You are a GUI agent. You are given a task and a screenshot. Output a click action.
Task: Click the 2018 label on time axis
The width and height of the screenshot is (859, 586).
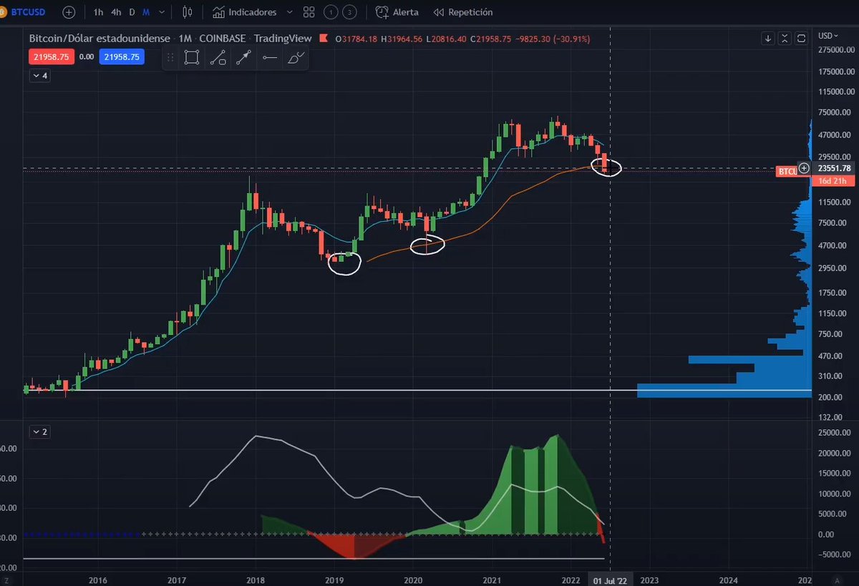click(x=256, y=580)
